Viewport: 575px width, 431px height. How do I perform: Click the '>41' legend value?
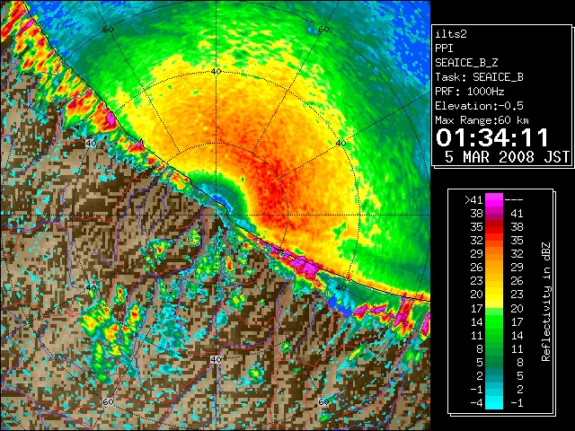click(x=473, y=199)
